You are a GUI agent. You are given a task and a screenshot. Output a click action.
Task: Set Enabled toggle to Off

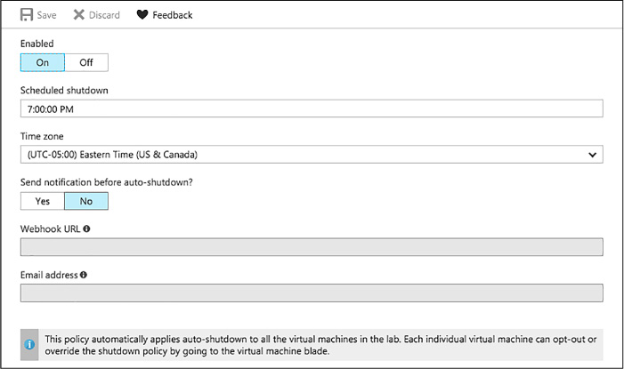click(86, 62)
